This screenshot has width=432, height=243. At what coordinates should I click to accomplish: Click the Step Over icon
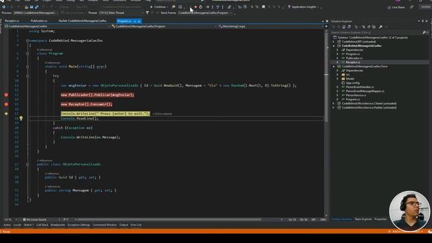click(217, 7)
